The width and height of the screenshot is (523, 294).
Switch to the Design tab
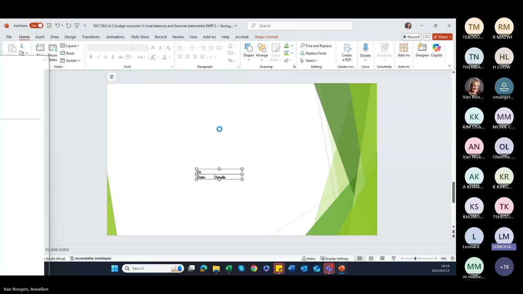click(70, 37)
